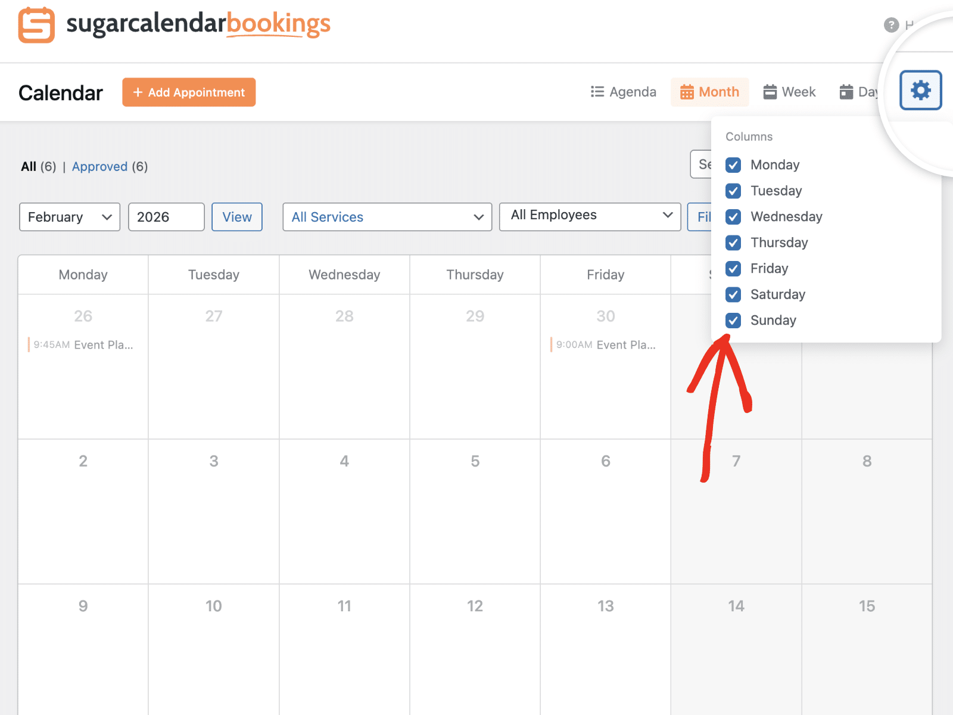Click the Add Appointment button
This screenshot has height=715, width=953.
tap(189, 92)
